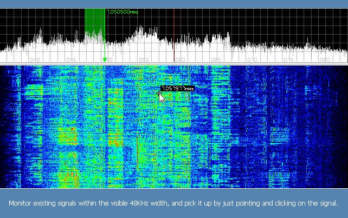Click the .060 frequency scale mark
Viewport: 348px width, 218px height.
coord(179,60)
